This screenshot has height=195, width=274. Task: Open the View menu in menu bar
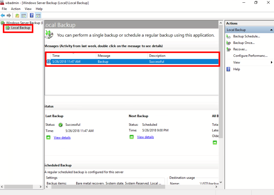(28, 9)
